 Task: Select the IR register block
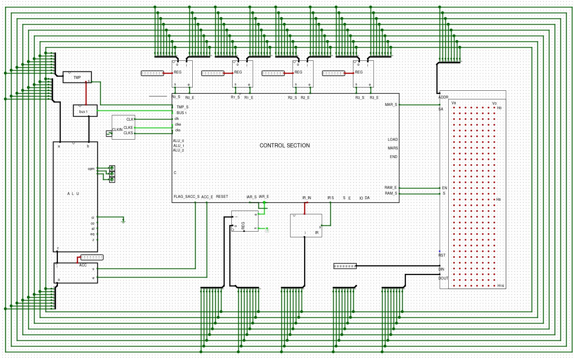click(306, 225)
